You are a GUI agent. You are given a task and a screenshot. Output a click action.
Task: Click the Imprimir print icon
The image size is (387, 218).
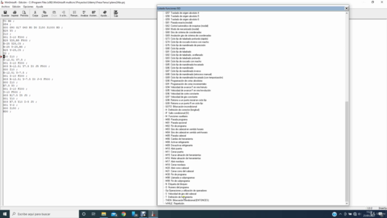(15, 13)
